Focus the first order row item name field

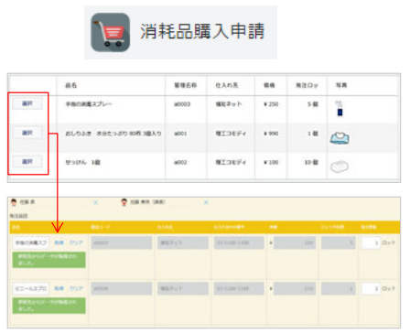(31, 242)
